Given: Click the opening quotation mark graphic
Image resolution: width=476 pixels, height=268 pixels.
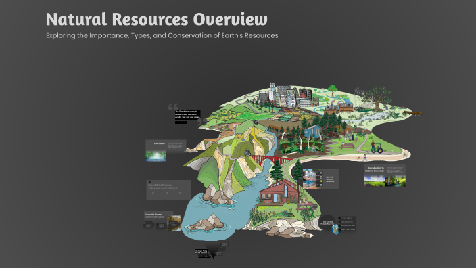Looking at the screenshot, I should point(173,107).
